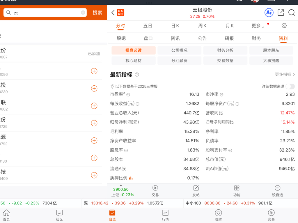Open 功能 functions icon
This screenshot has height=223, width=298.
(237, 191)
